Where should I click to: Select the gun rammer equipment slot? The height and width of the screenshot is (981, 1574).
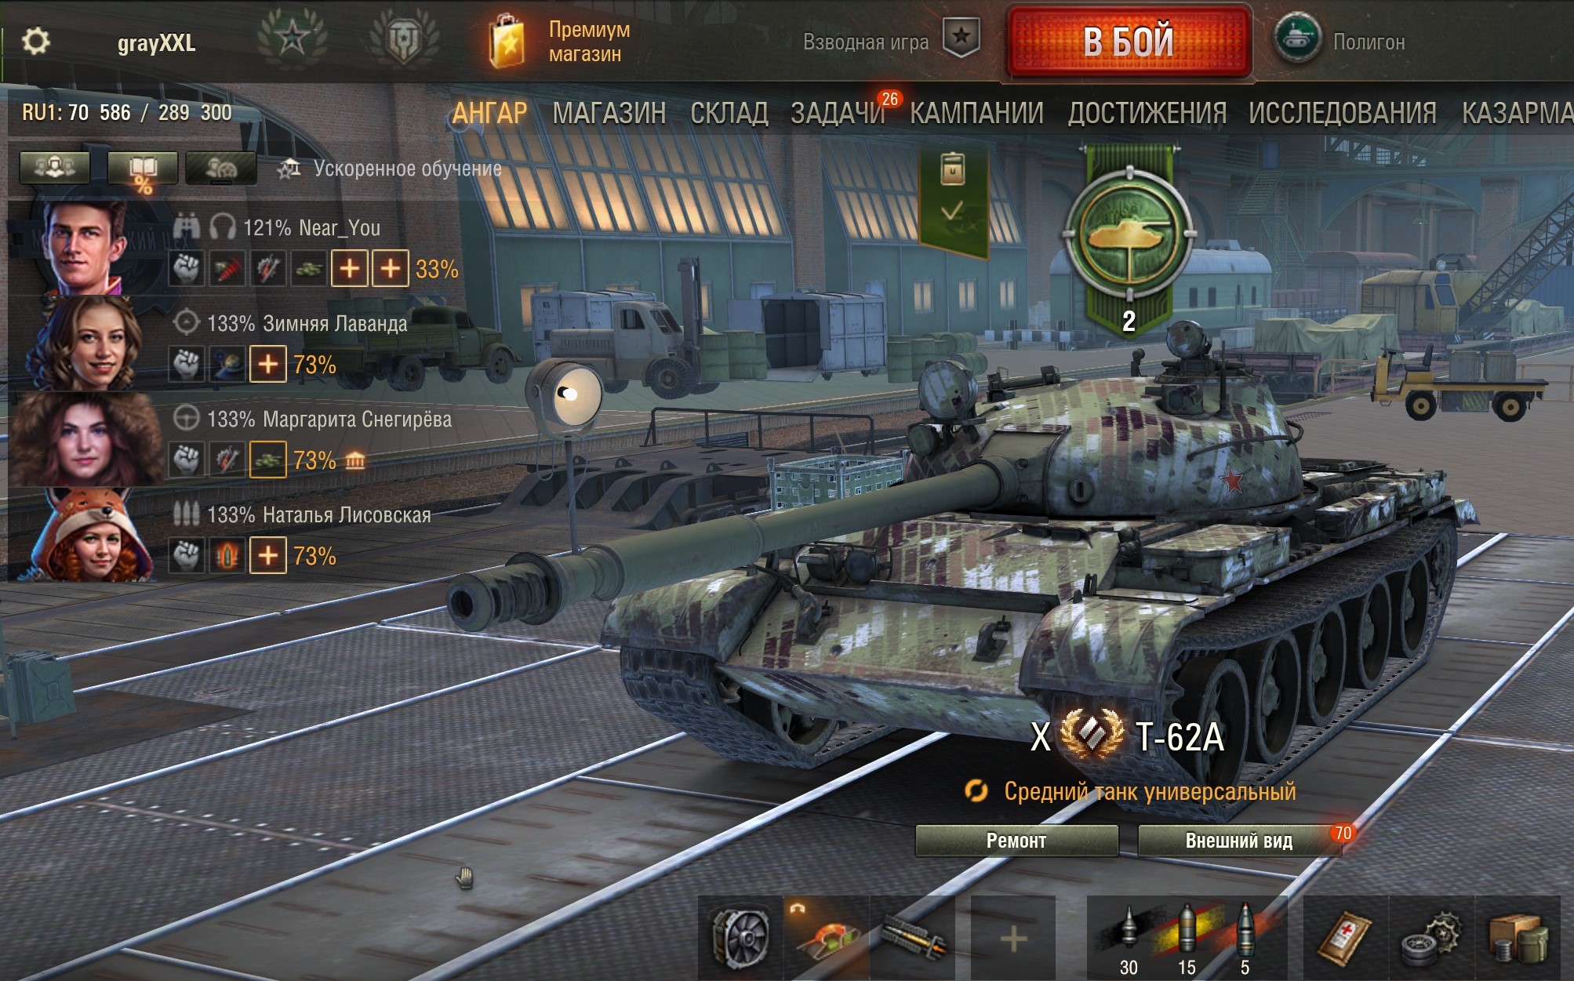(x=913, y=936)
